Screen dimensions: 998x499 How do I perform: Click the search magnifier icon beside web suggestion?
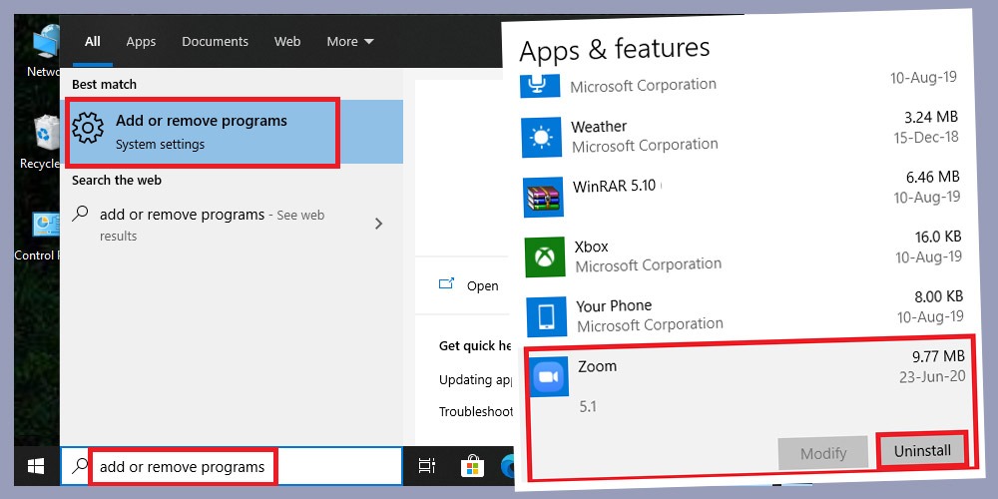[80, 214]
